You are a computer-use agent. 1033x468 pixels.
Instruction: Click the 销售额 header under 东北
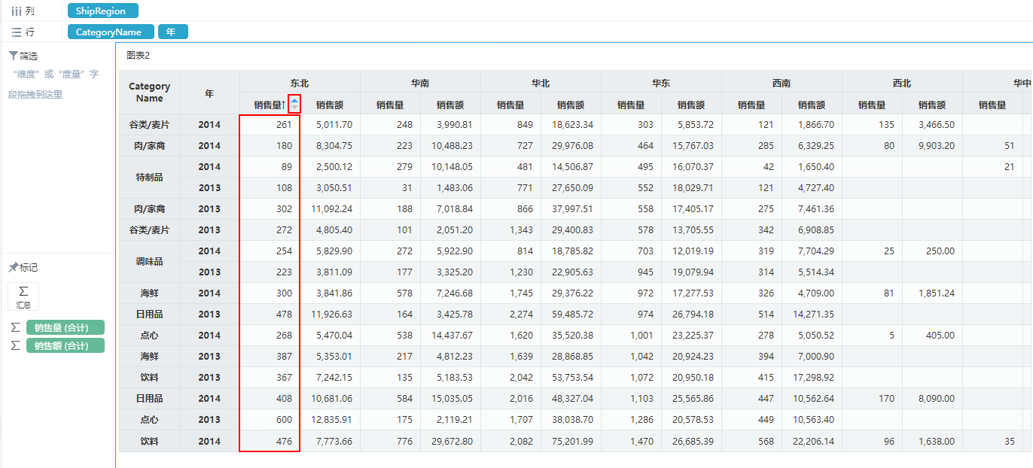[x=330, y=105]
